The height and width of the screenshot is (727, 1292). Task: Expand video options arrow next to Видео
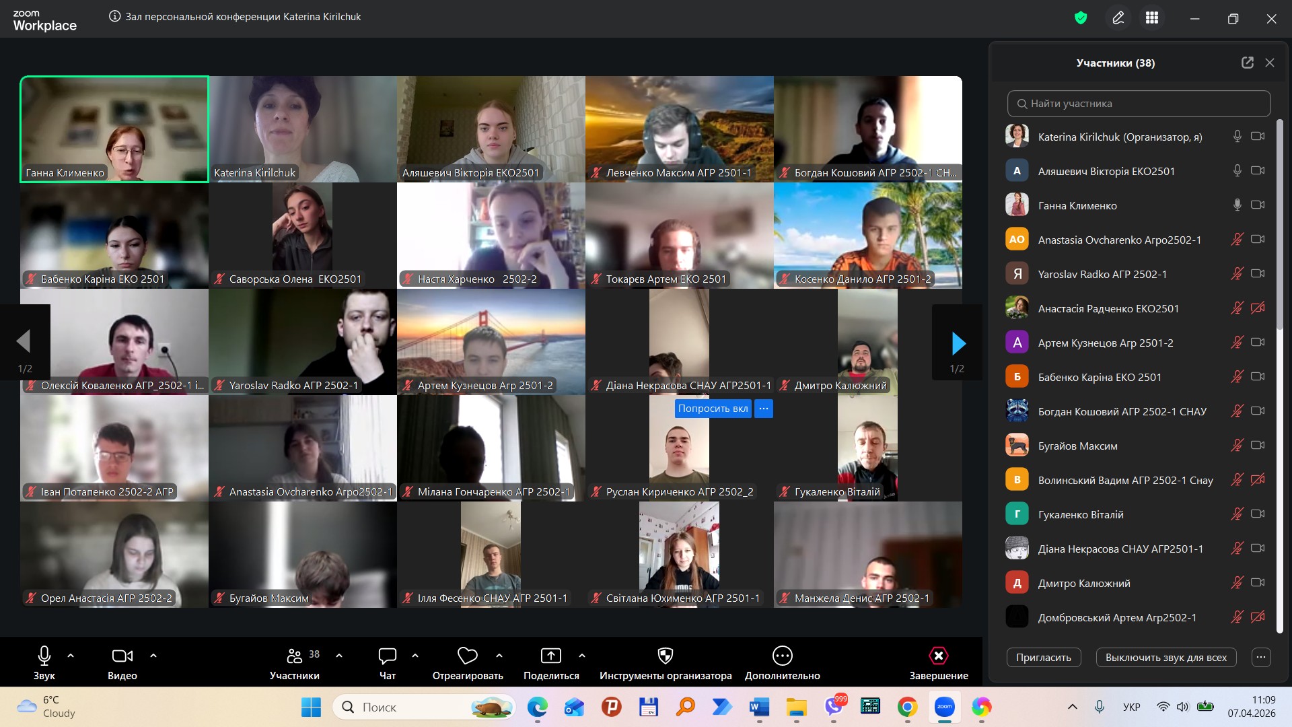153,656
